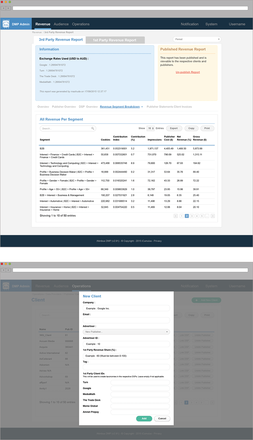Viewport: 253px width, 440px height.
Task: Open Notification in the upper revenue window
Action: pos(190,24)
